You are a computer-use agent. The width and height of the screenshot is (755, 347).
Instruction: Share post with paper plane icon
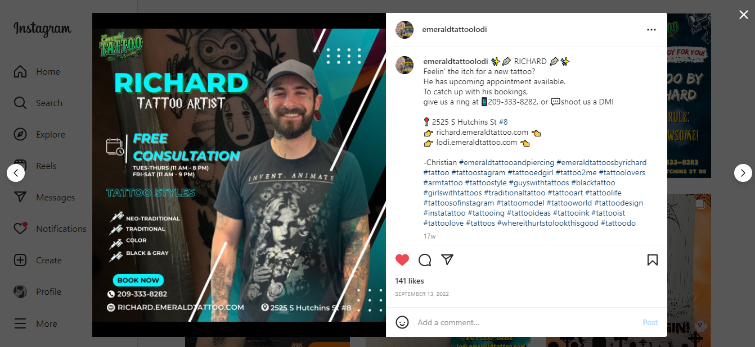tap(447, 259)
